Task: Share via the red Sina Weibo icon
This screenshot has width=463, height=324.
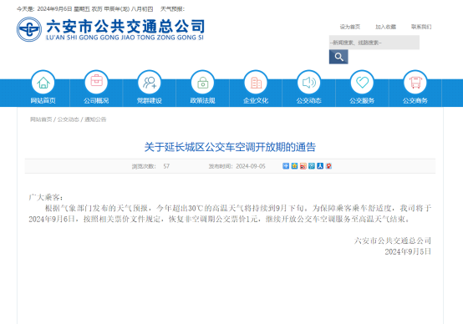Action: coord(303,166)
